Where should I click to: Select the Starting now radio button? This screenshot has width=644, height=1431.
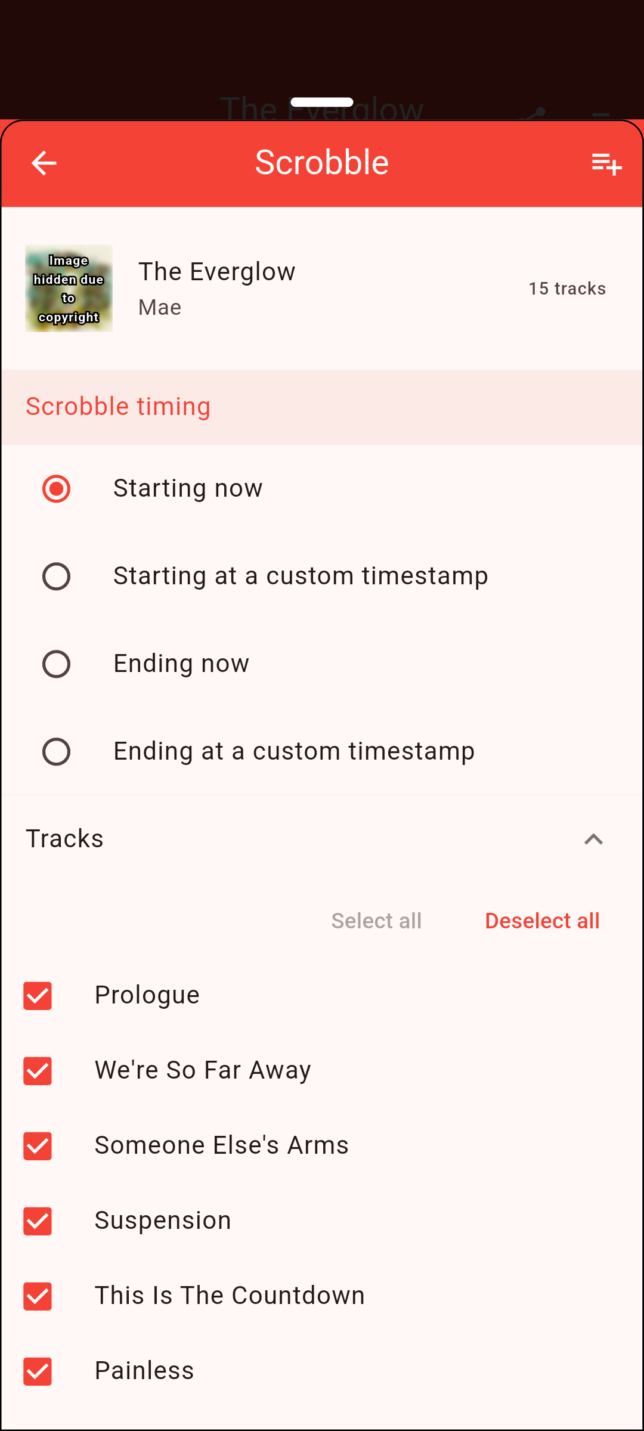tap(57, 489)
